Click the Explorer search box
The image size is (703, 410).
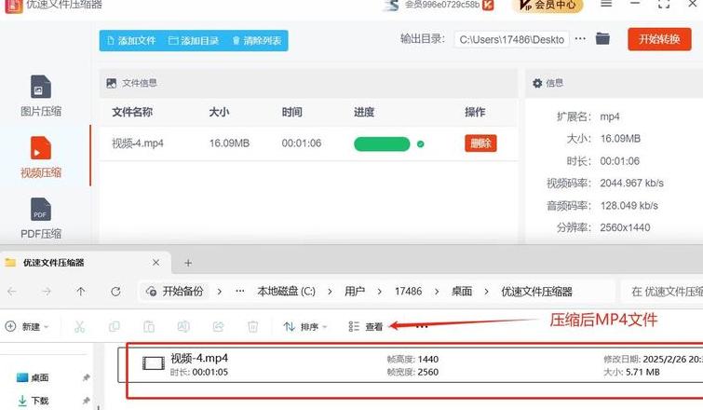[x=662, y=292]
